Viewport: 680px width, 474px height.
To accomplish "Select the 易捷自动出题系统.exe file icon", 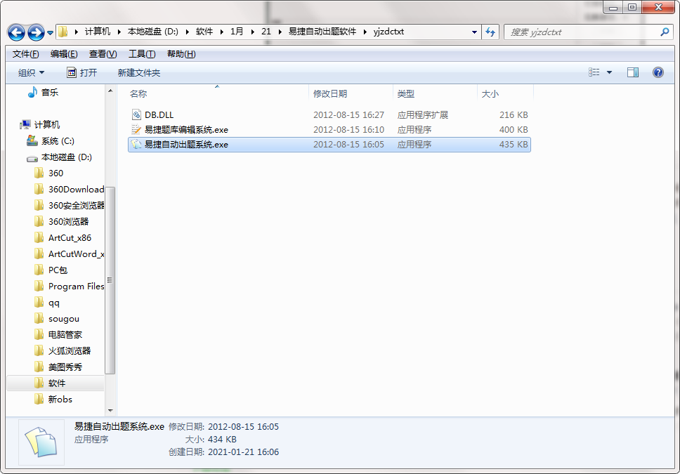I will 136,145.
